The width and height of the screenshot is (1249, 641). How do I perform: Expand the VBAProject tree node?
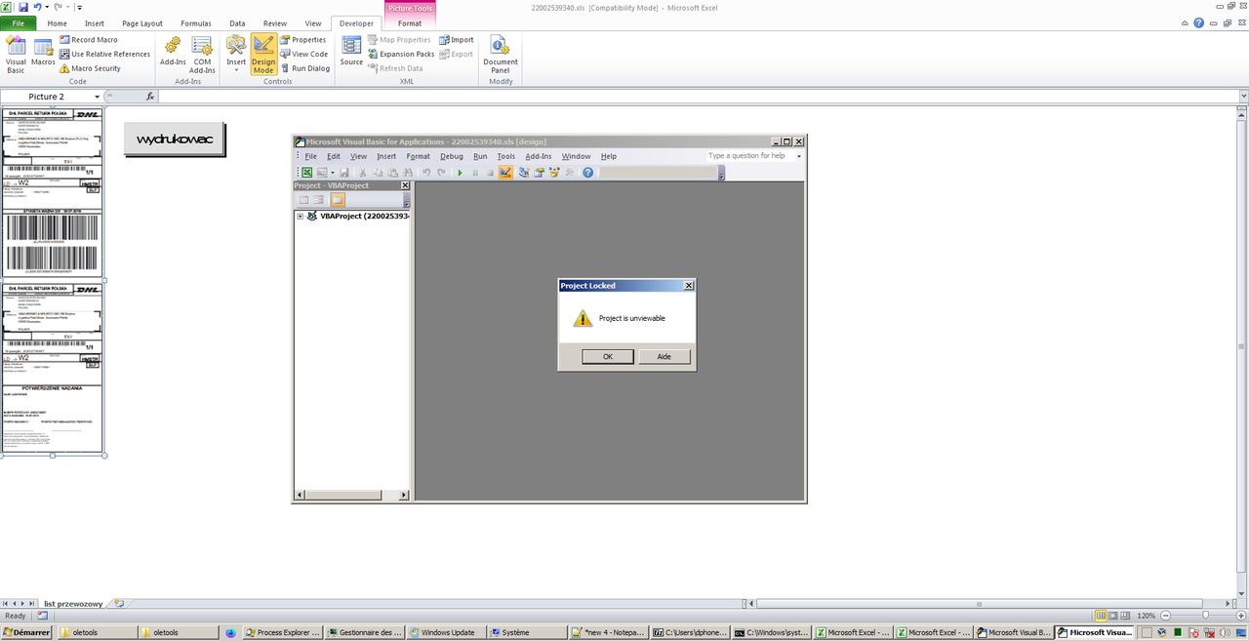(x=301, y=217)
